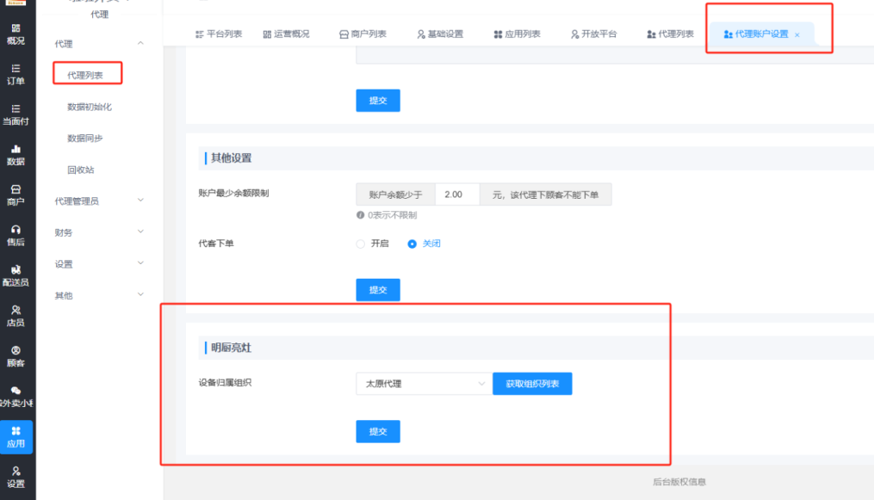Image resolution: width=874 pixels, height=500 pixels.
Task: Switch to the 开放平台 tab
Action: coord(593,34)
